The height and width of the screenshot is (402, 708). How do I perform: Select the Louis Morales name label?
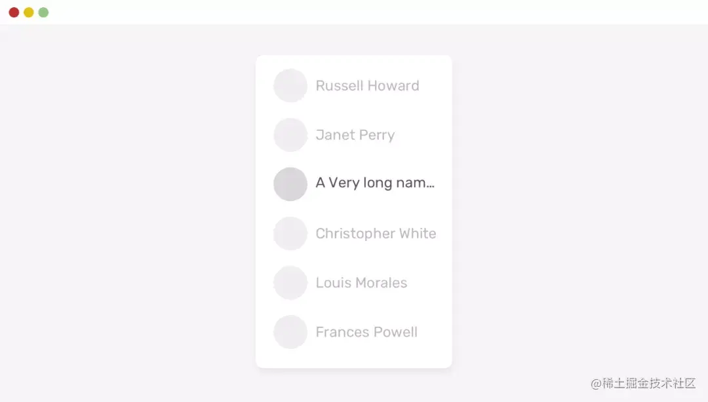pos(361,283)
